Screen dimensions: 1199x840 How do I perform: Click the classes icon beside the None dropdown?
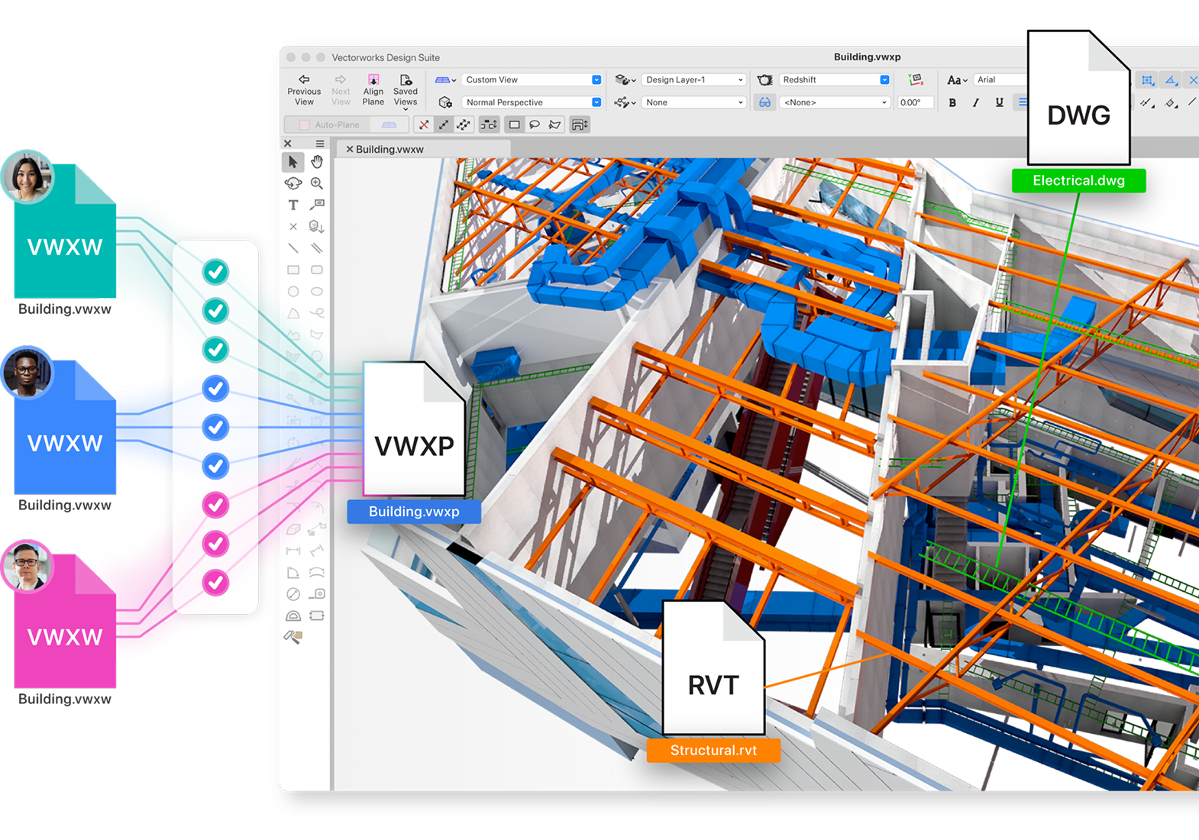click(625, 102)
